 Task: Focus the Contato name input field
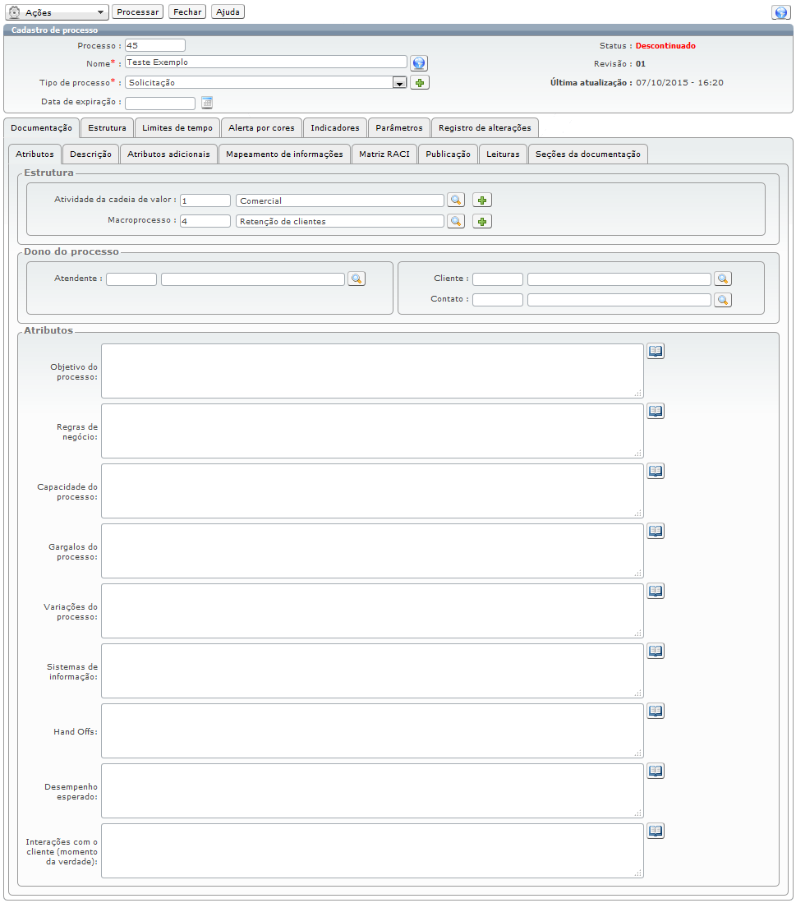619,300
